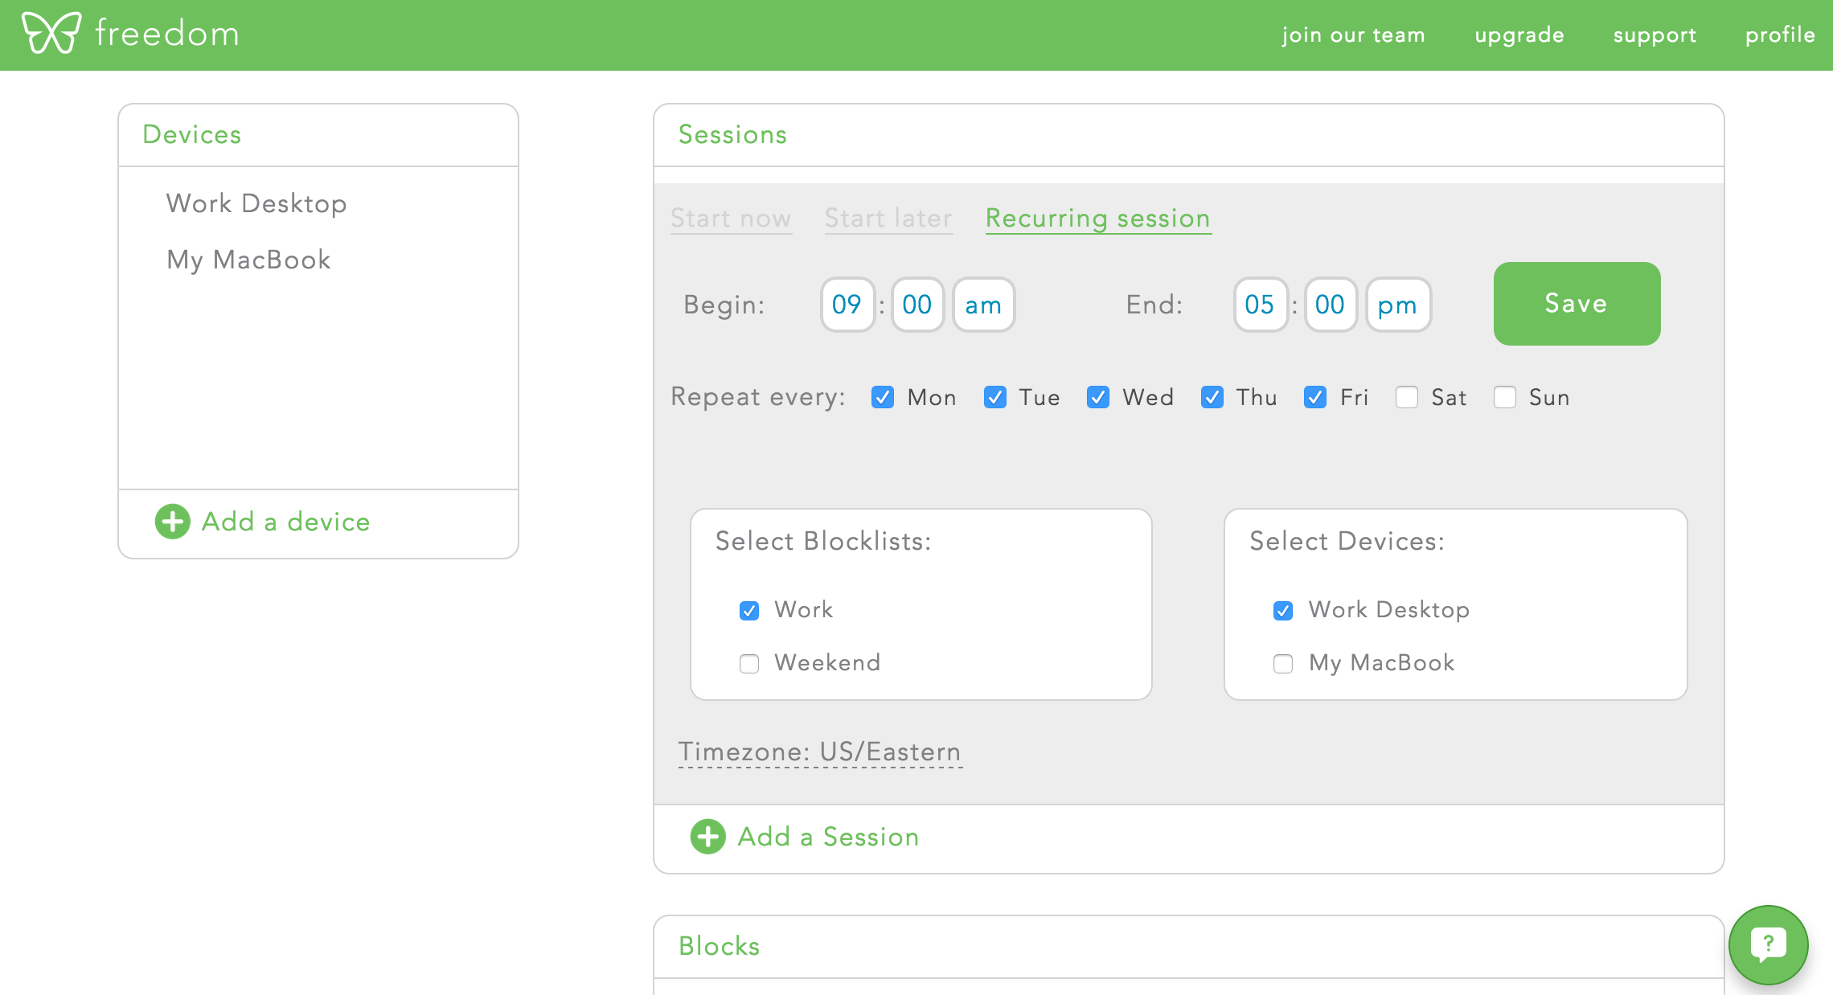Toggle the Saturday repeat checkbox
The height and width of the screenshot is (995, 1833).
coord(1407,397)
